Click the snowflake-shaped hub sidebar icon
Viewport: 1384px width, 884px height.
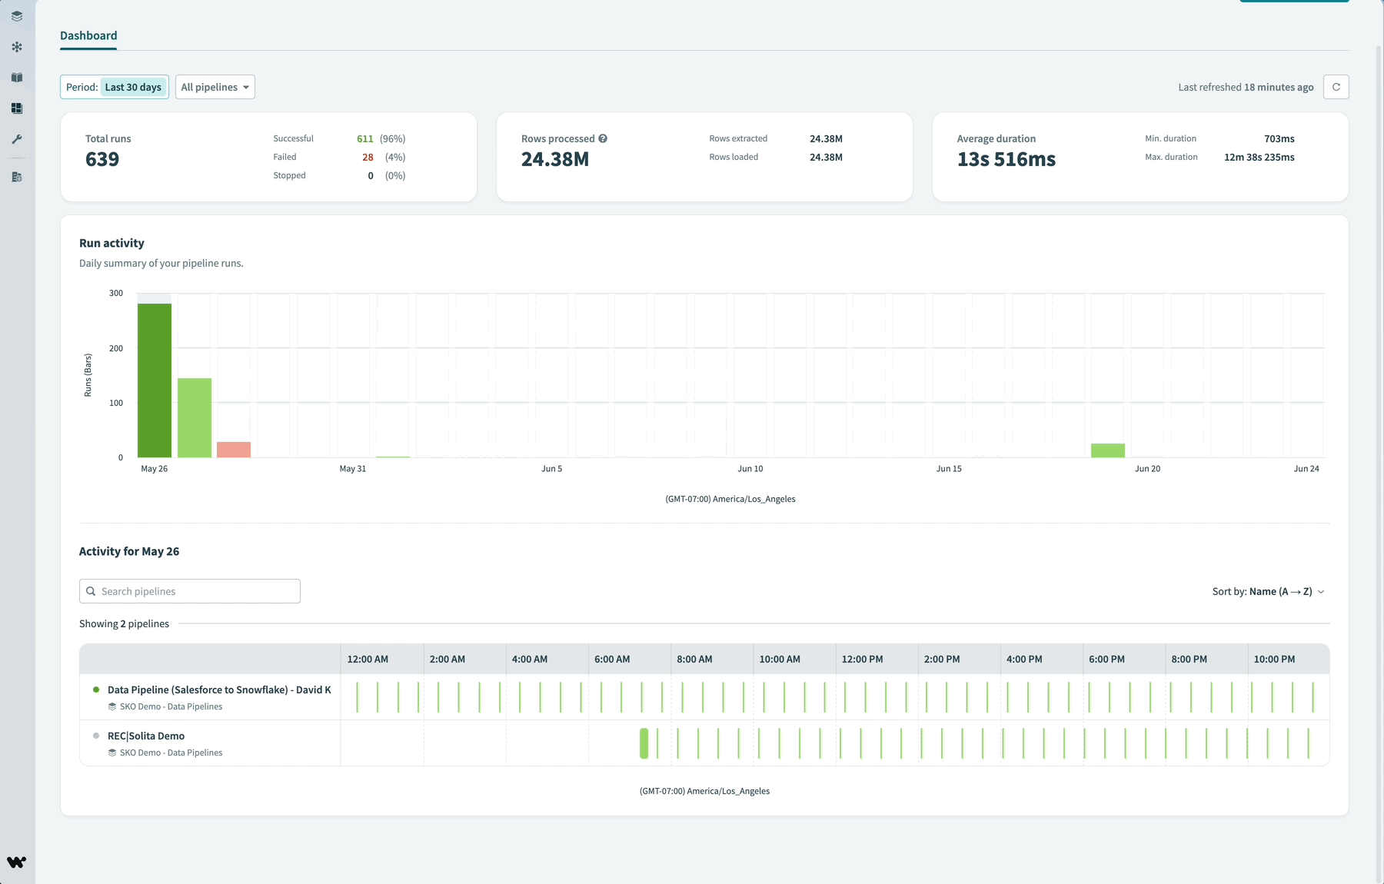pos(17,47)
